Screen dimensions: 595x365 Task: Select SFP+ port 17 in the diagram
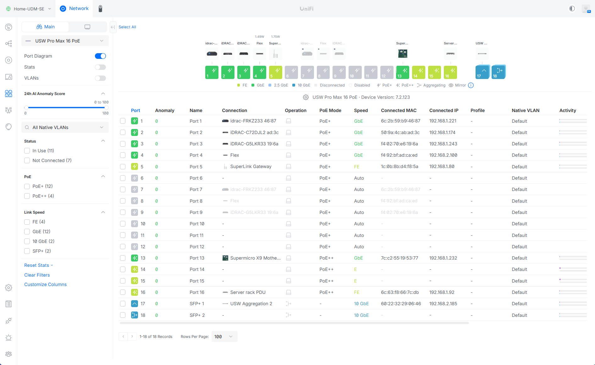point(482,72)
